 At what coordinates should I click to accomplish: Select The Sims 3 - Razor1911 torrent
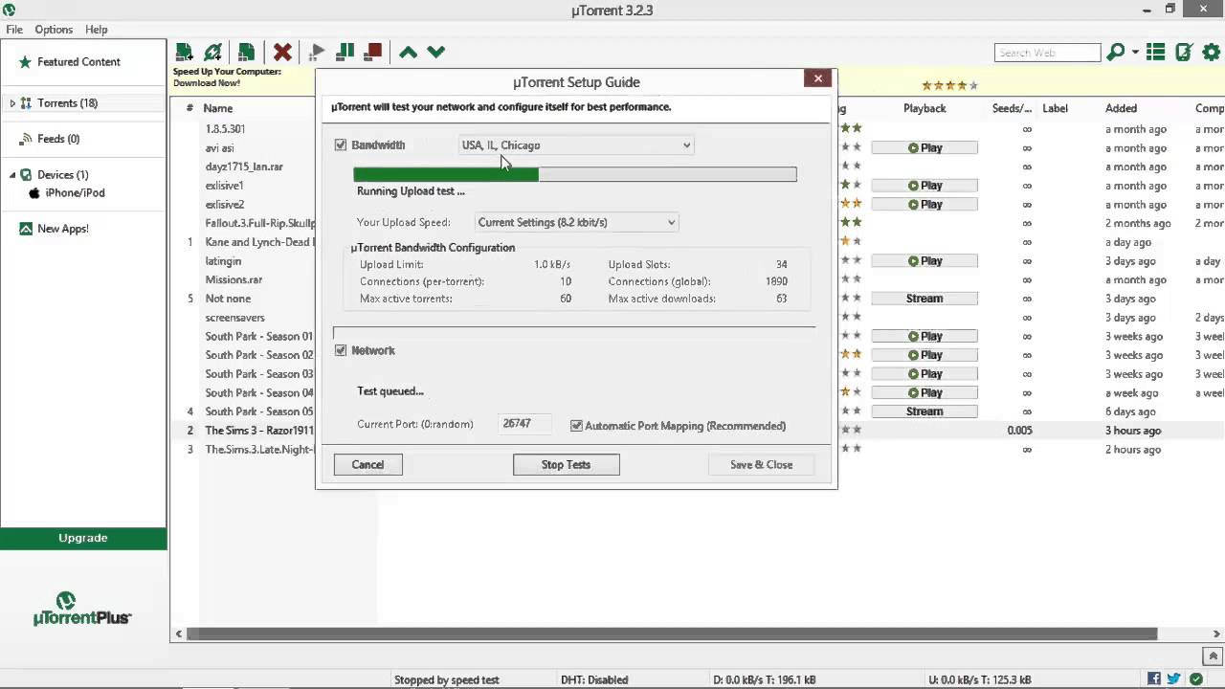(x=258, y=431)
